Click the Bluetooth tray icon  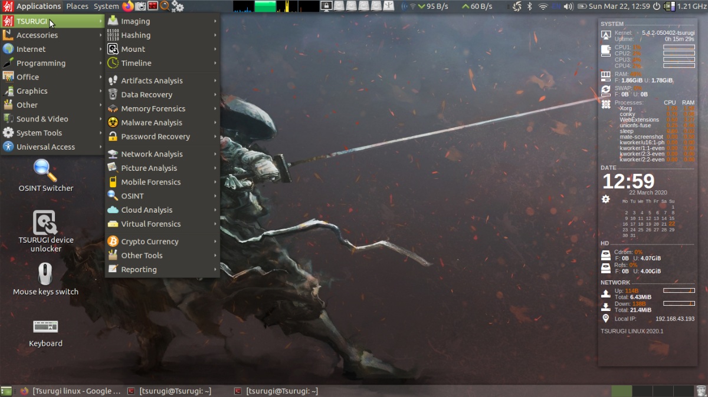coord(529,6)
